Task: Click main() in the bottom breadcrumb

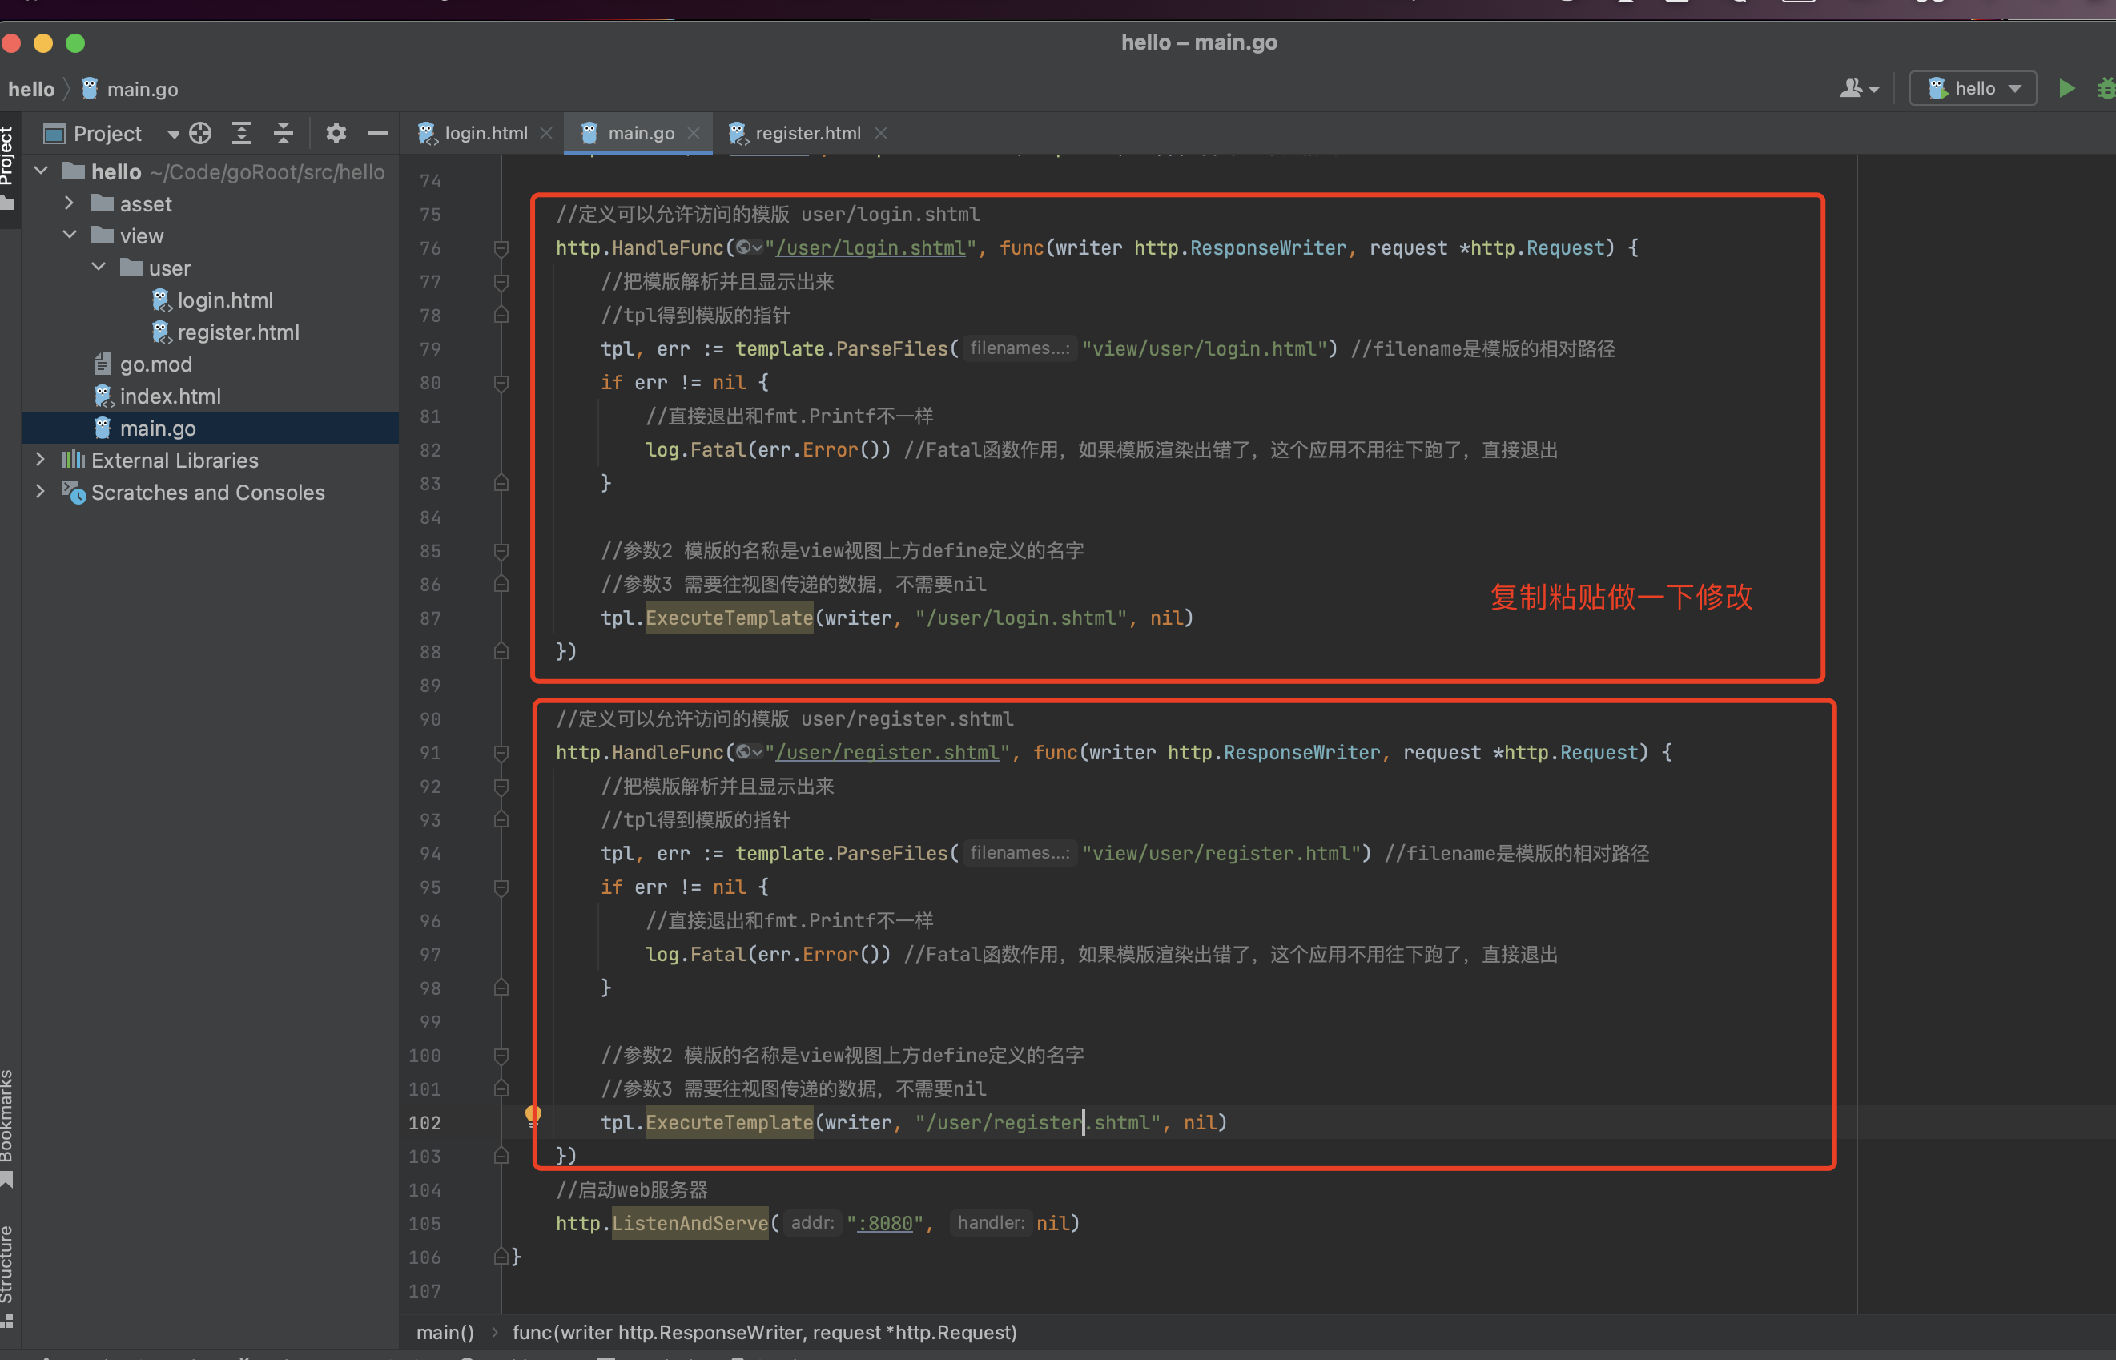Action: tap(445, 1332)
